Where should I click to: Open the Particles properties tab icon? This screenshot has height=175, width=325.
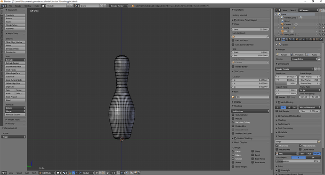click(317, 39)
